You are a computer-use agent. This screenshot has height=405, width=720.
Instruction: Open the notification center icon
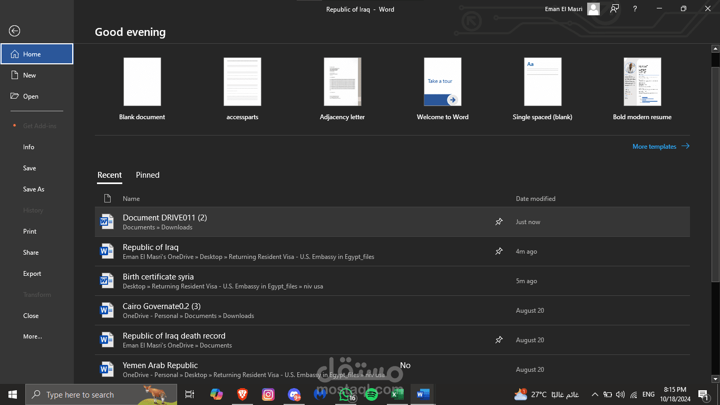pos(703,394)
